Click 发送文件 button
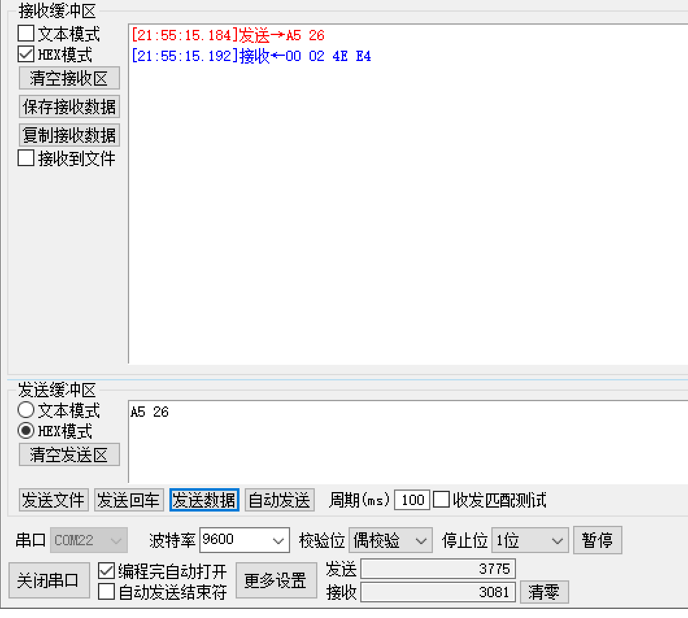The height and width of the screenshot is (618, 688). click(53, 500)
